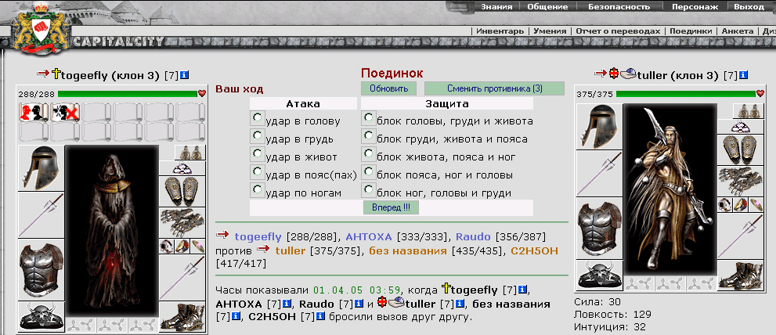Click tuller's bracers slot
The image size is (776, 335).
click(x=740, y=149)
